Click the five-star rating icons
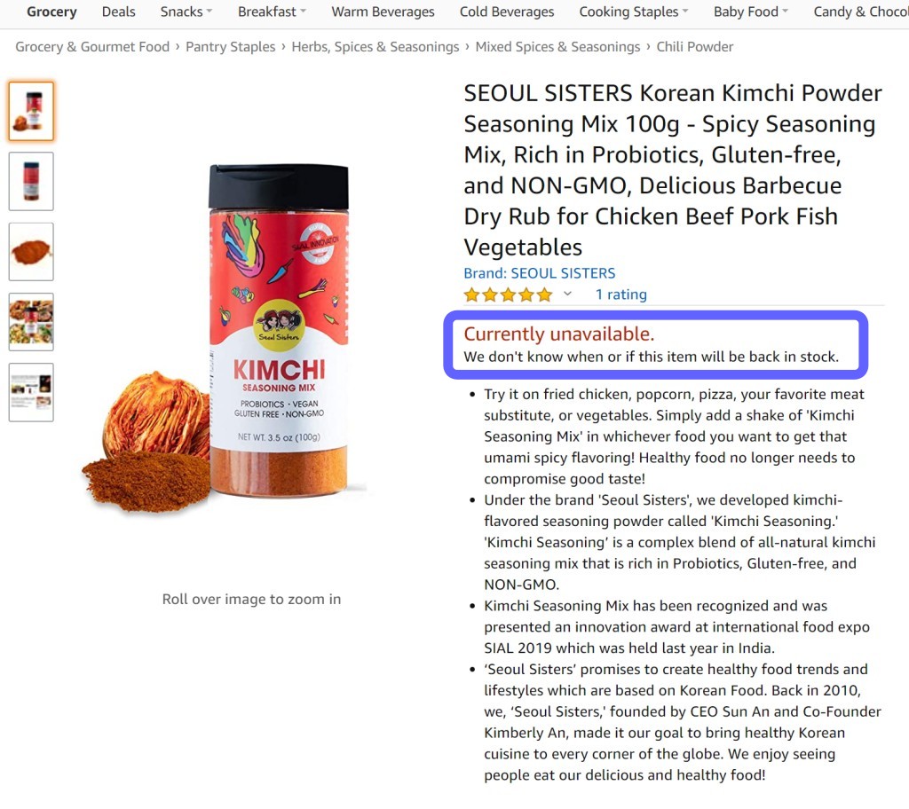 tap(509, 295)
